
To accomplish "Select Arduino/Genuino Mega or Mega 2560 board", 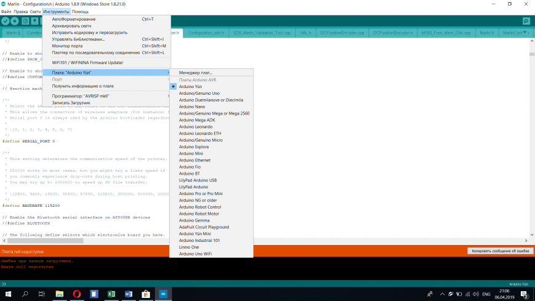I will pyautogui.click(x=214, y=113).
